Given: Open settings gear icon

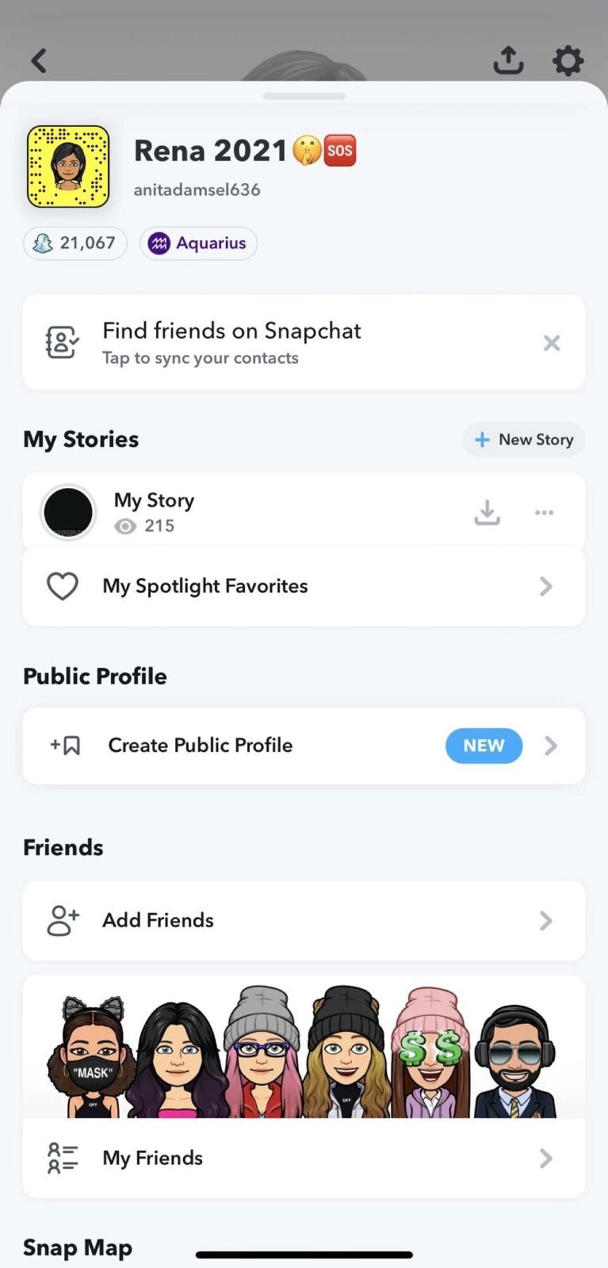Looking at the screenshot, I should pyautogui.click(x=568, y=60).
